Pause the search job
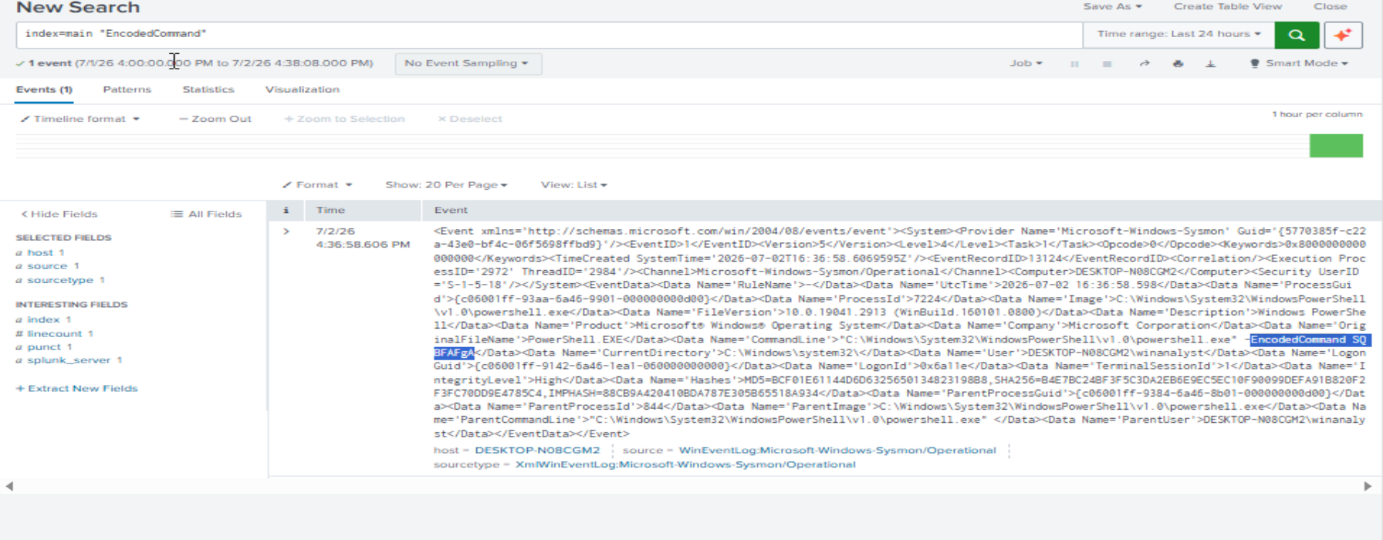The height and width of the screenshot is (540, 1383). click(1074, 64)
